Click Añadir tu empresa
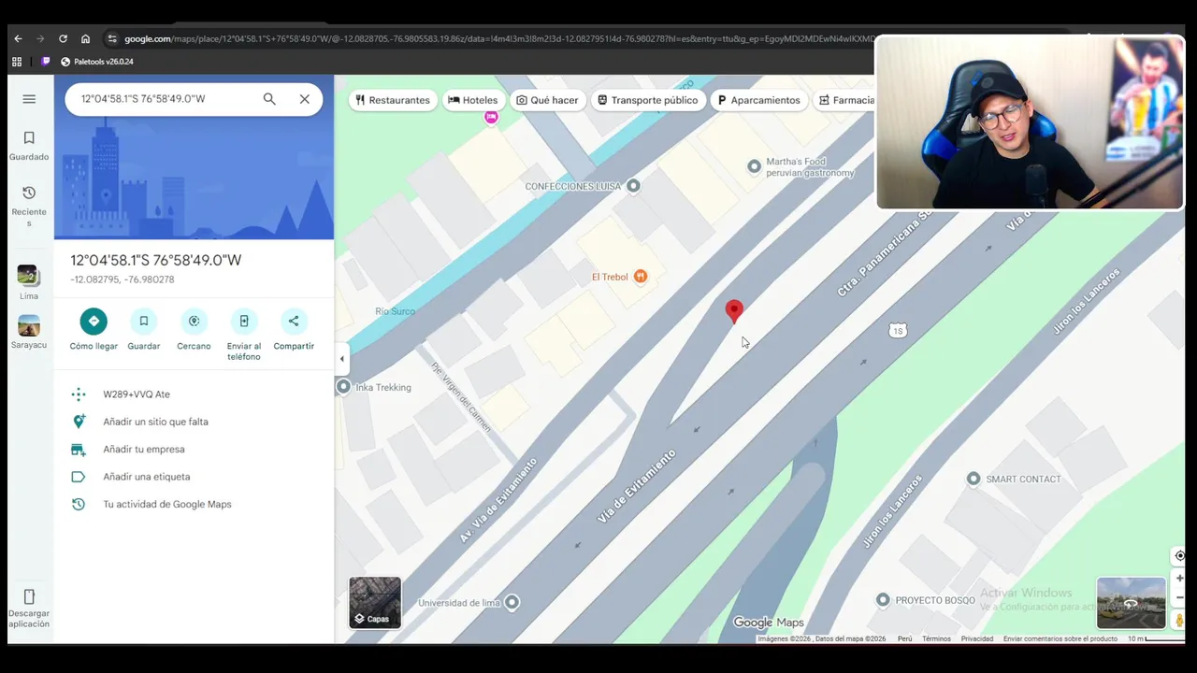 [x=194, y=450]
